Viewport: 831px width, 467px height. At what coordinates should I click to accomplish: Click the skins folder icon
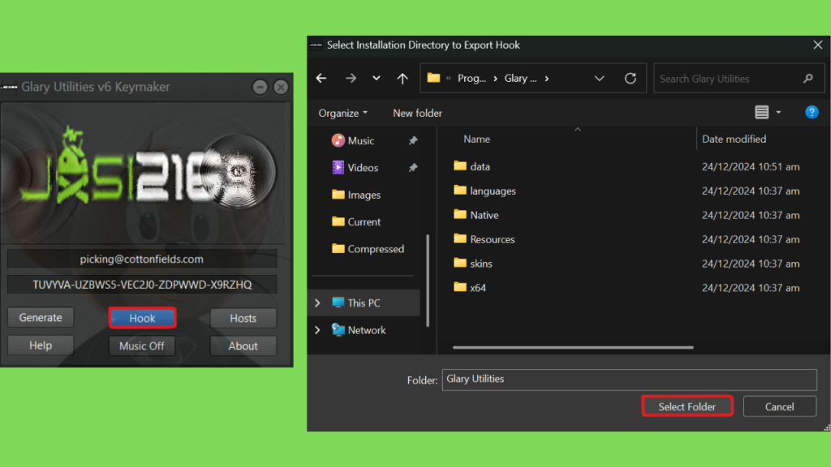point(460,263)
